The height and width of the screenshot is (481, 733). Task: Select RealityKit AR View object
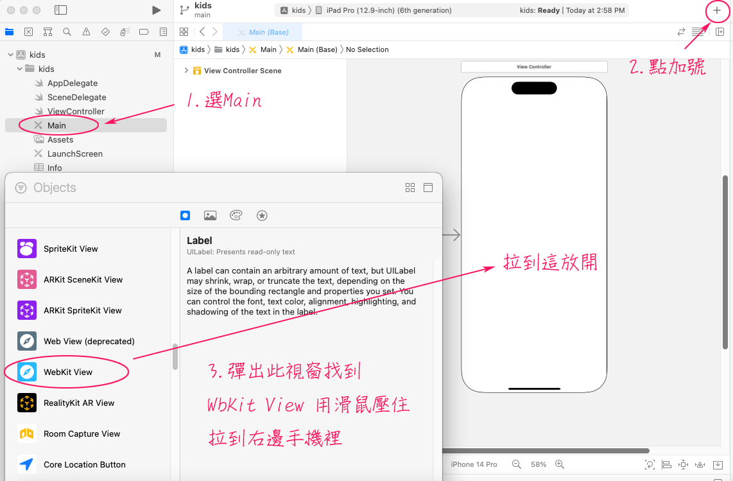(88, 403)
